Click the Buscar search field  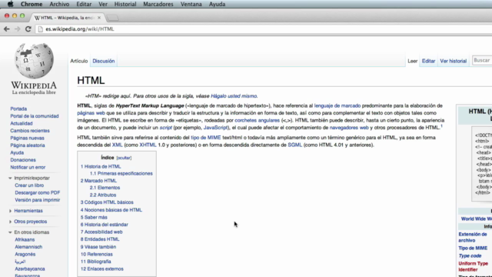coord(482,60)
